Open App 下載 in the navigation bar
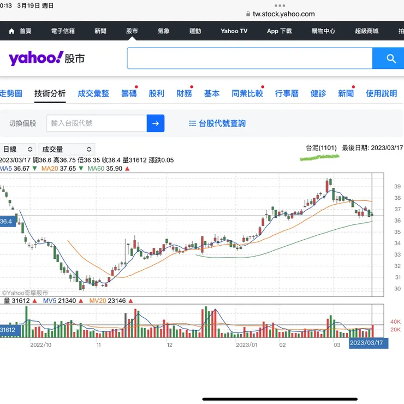This screenshot has width=404, height=404. tap(280, 31)
